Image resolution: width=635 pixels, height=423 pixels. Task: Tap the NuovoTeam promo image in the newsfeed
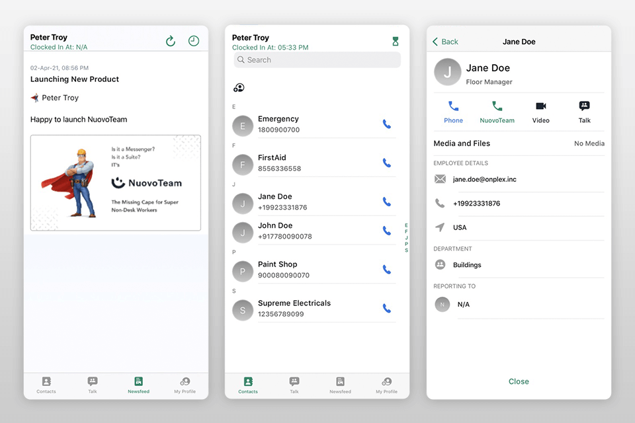tap(115, 182)
